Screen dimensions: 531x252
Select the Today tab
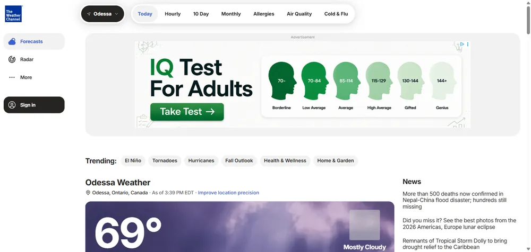pos(145,14)
